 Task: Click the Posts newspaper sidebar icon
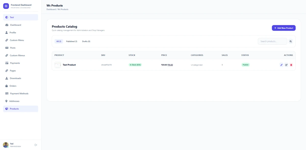7,48
